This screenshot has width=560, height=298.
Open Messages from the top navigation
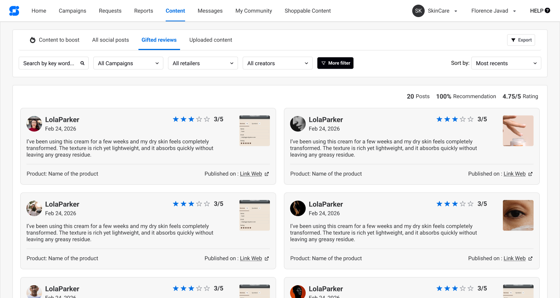click(x=210, y=11)
